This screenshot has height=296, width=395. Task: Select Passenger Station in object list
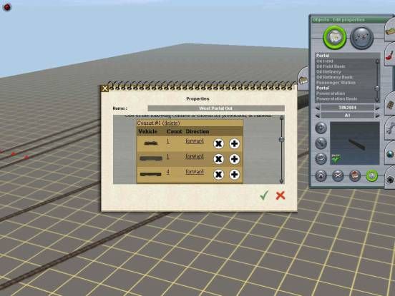(336, 83)
